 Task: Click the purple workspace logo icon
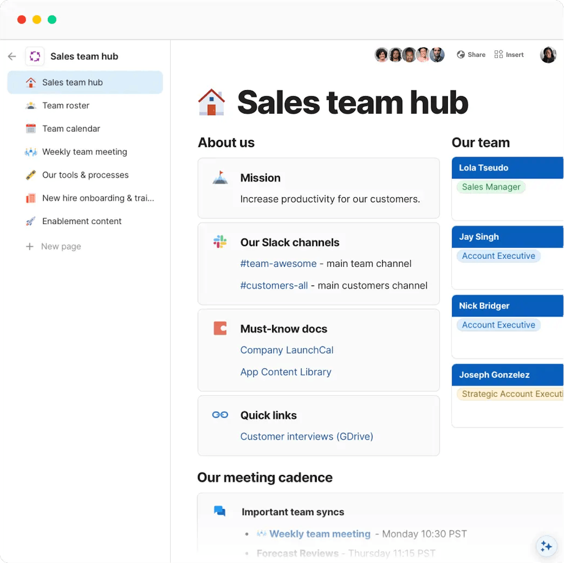tap(35, 56)
